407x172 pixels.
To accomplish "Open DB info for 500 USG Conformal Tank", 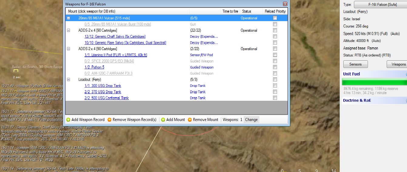I will [x=106, y=98].
